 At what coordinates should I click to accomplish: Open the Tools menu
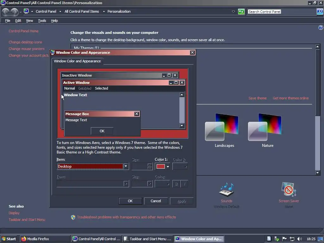pos(42,21)
